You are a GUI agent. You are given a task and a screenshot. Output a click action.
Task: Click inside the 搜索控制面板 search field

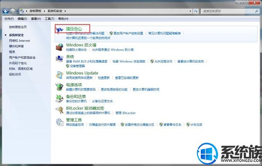tap(228, 11)
